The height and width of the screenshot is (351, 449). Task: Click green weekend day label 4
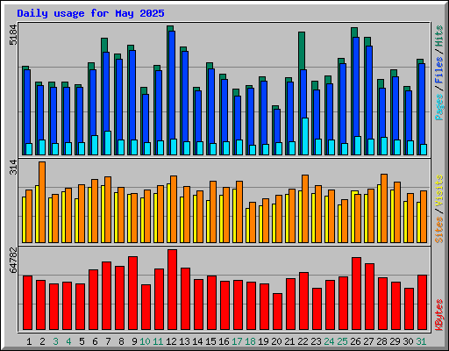click(x=68, y=341)
